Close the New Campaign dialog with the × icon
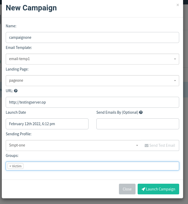The width and height of the screenshot is (188, 204). point(178,5)
